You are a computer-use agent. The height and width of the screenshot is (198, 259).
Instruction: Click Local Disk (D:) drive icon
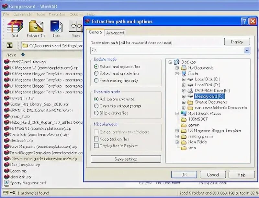(x=190, y=85)
